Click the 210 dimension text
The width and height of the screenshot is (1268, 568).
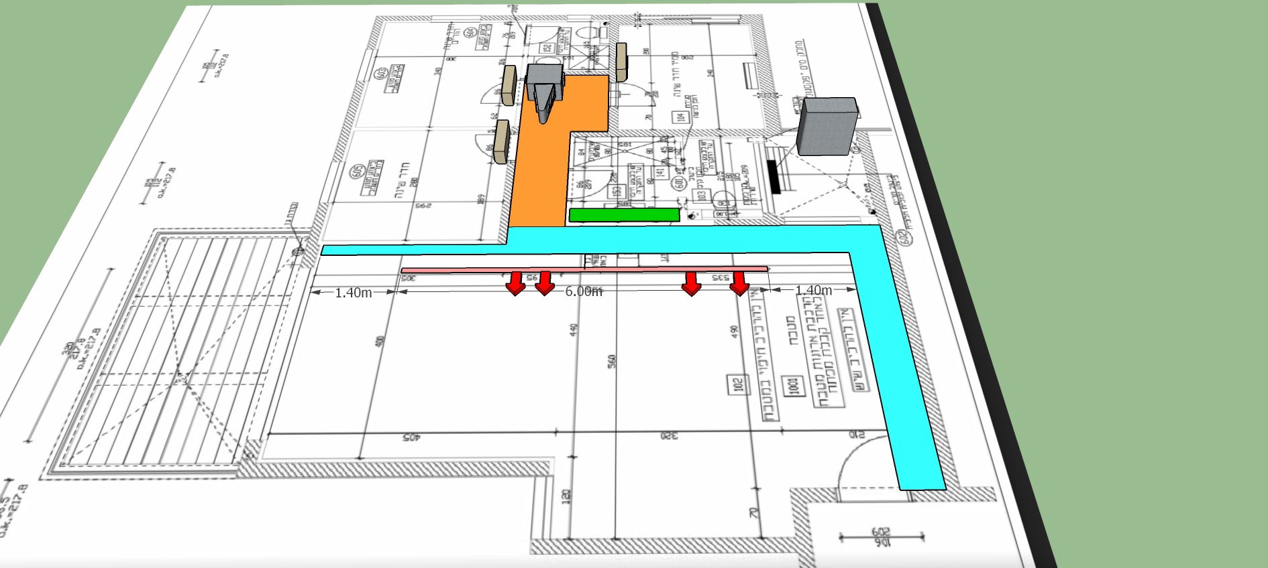tap(857, 435)
